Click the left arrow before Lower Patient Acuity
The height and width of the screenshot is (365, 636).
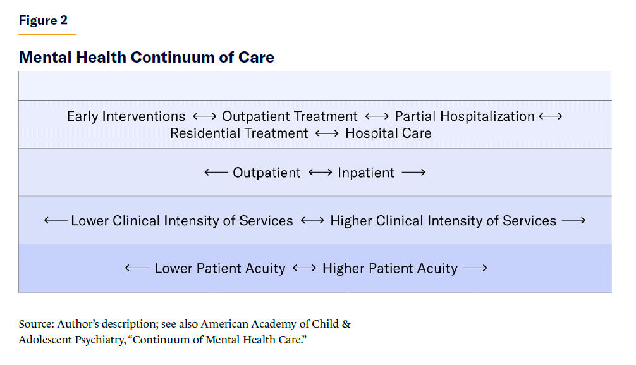click(x=137, y=268)
